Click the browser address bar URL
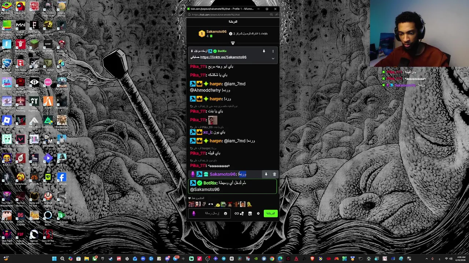The width and height of the screenshot is (469, 263). (216, 15)
